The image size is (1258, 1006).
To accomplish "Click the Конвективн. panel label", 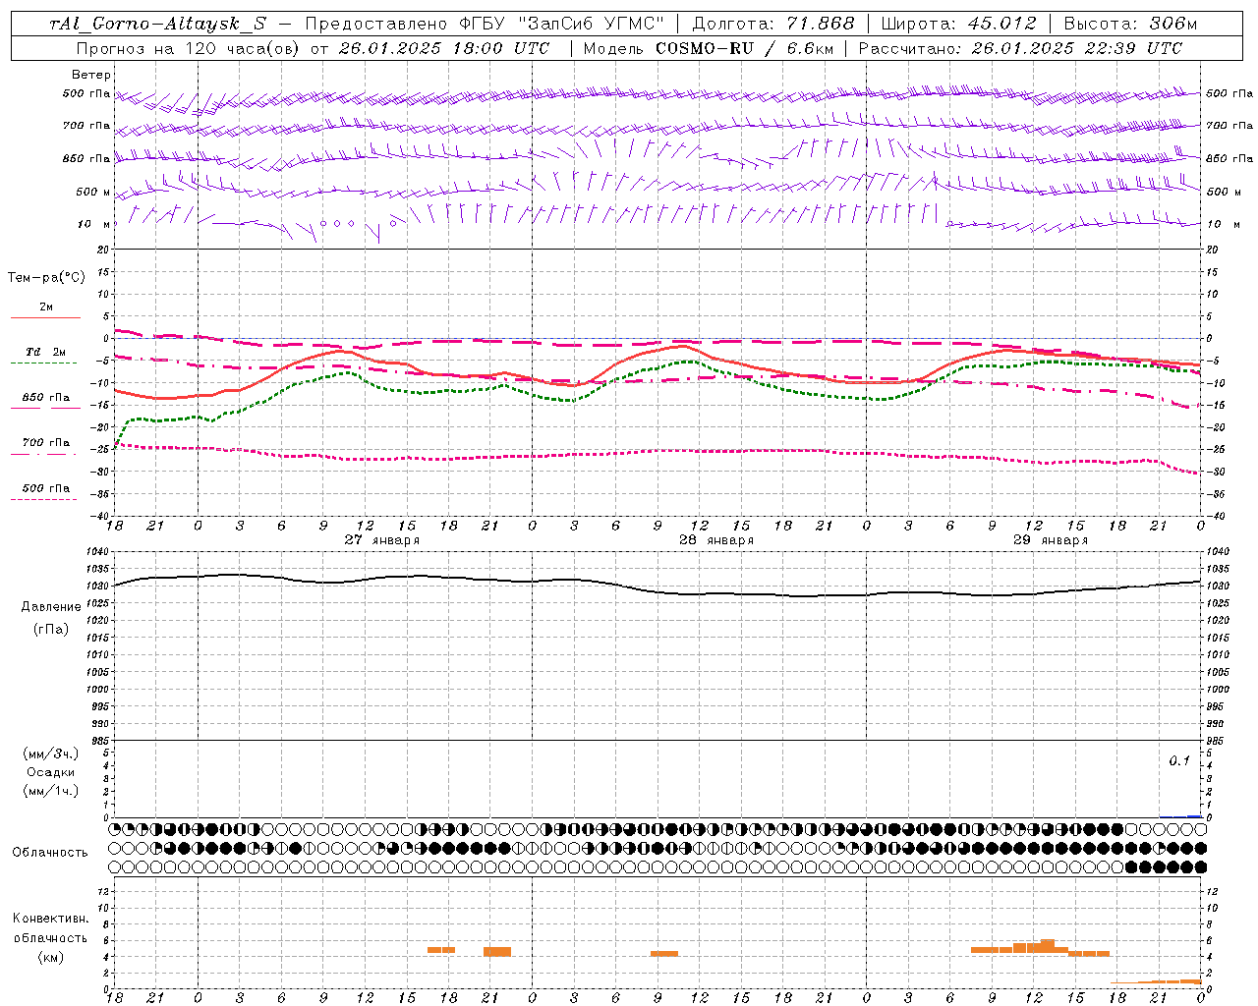I will coord(51,919).
